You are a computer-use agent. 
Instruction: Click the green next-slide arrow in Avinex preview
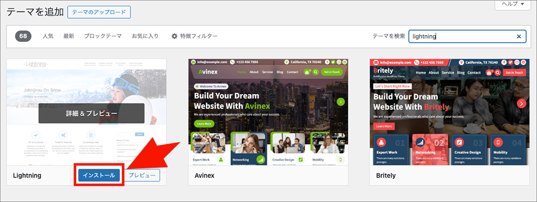click(x=340, y=101)
